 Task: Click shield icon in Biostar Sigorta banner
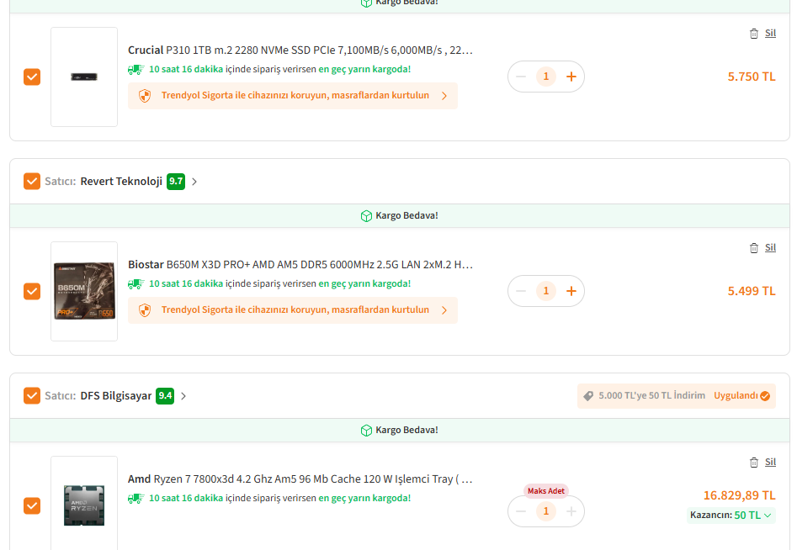pyautogui.click(x=145, y=309)
